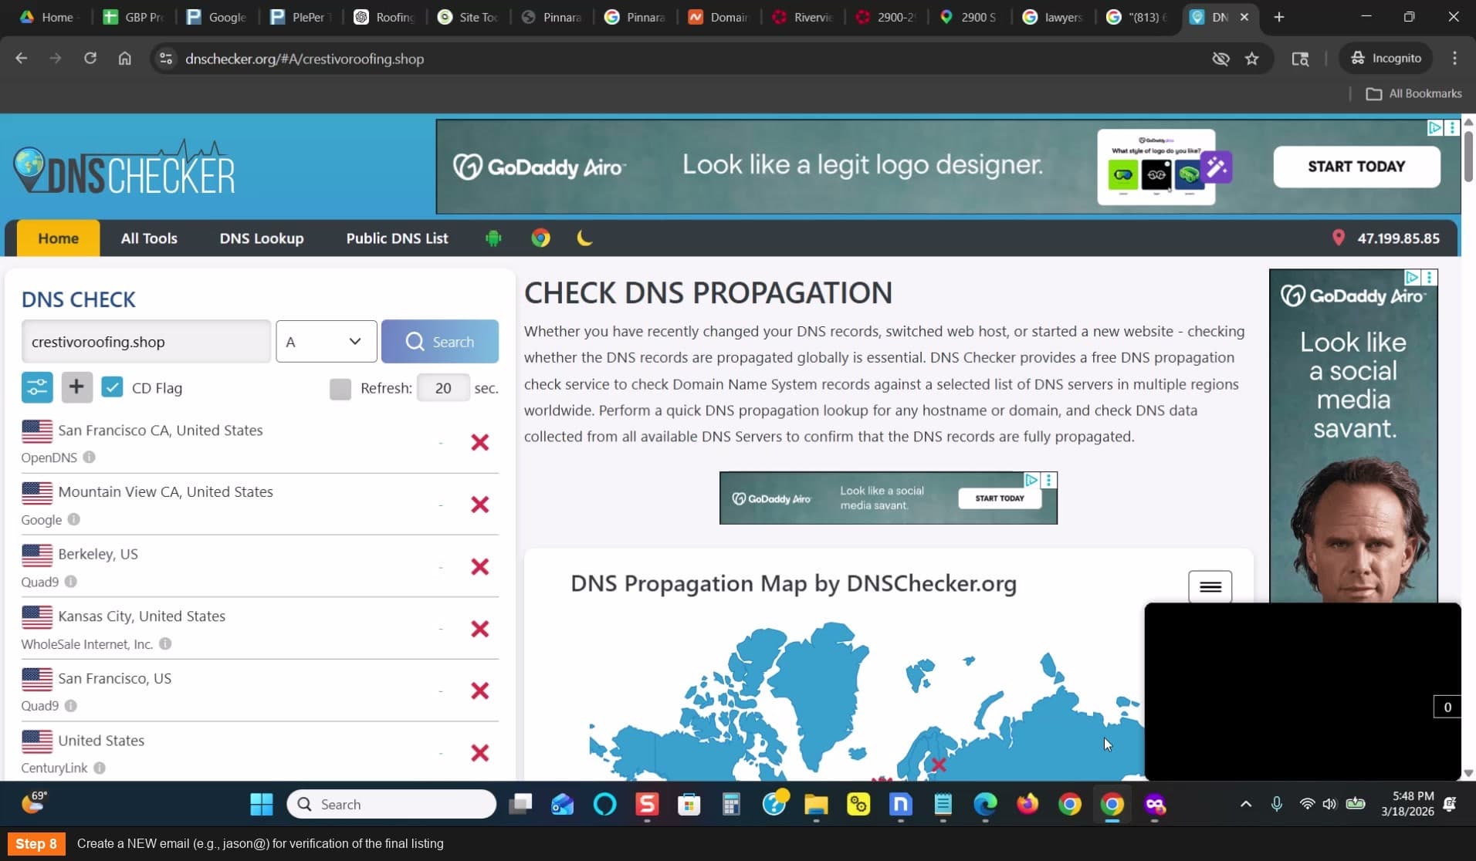Viewport: 1476px width, 861px height.
Task: Open Public DNS List menu
Action: pyautogui.click(x=397, y=238)
